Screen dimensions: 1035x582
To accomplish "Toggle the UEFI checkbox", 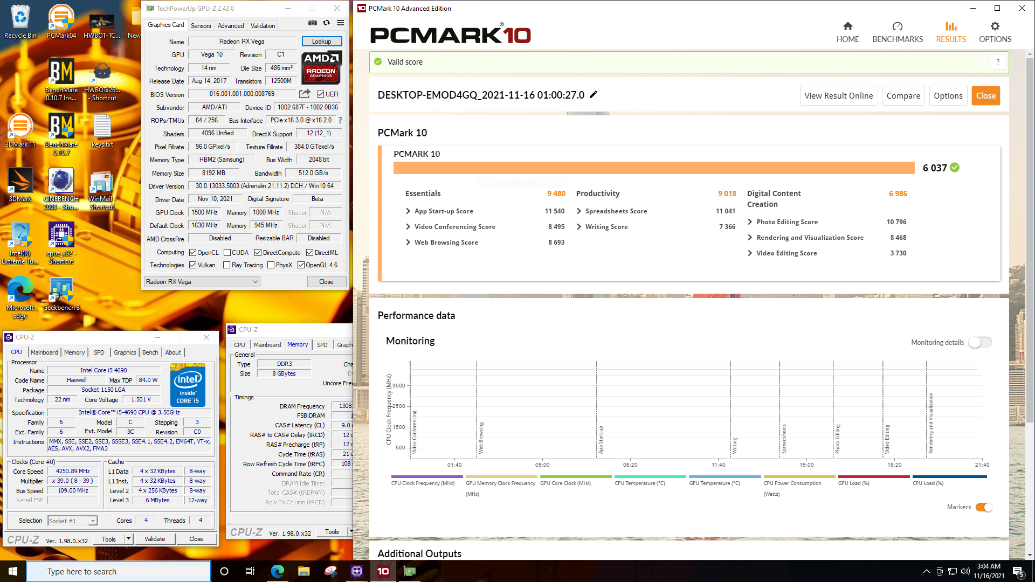I will [x=320, y=94].
